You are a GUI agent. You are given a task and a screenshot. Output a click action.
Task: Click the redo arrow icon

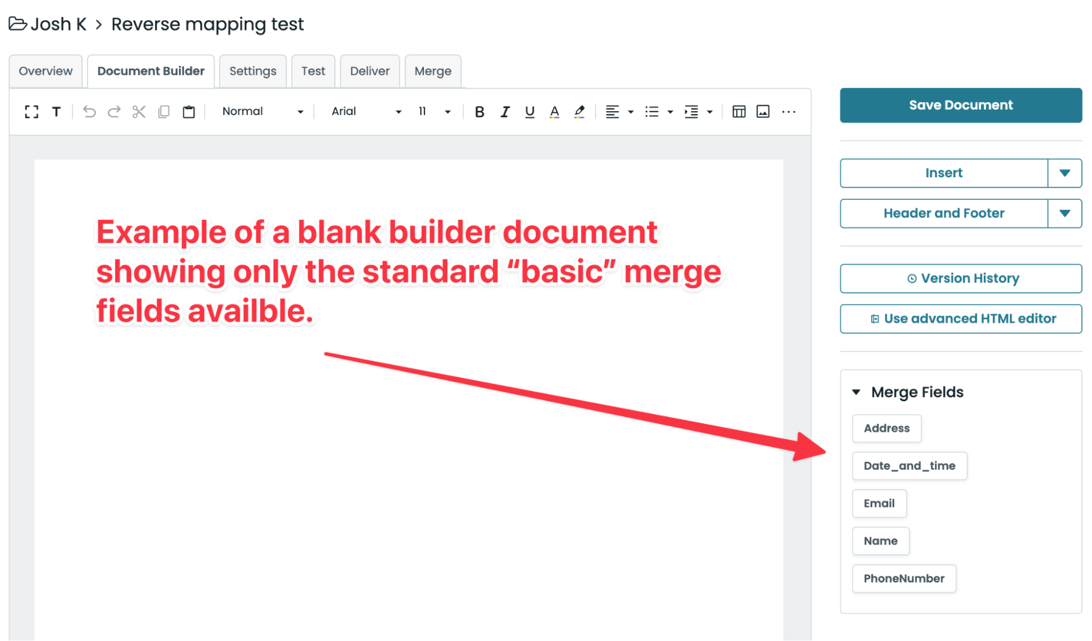(x=114, y=112)
